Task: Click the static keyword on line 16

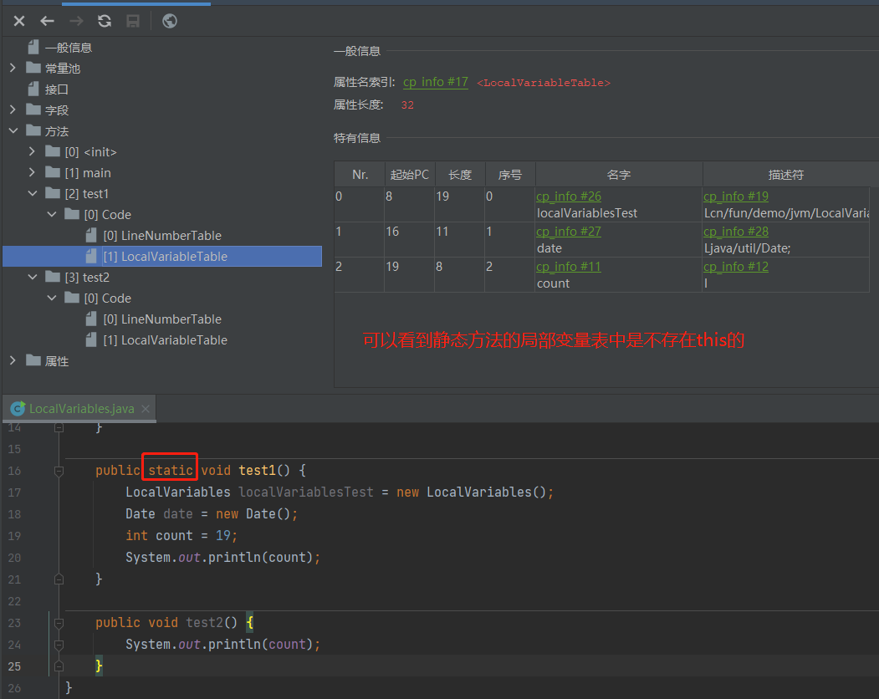Action: tap(171, 470)
